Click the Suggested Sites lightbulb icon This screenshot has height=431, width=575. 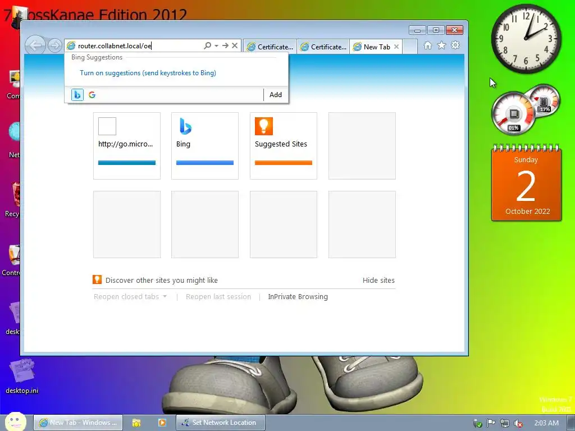coord(264,126)
